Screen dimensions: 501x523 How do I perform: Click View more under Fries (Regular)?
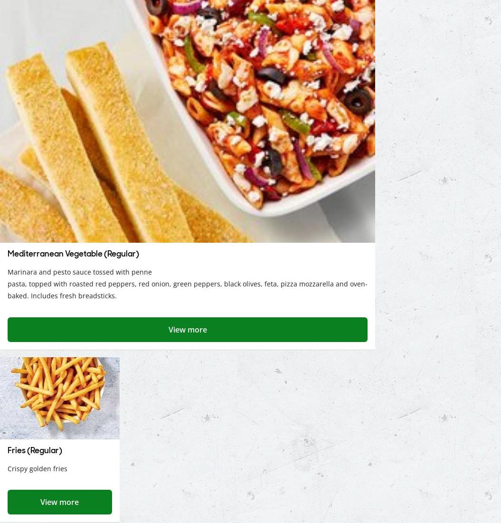point(60,502)
